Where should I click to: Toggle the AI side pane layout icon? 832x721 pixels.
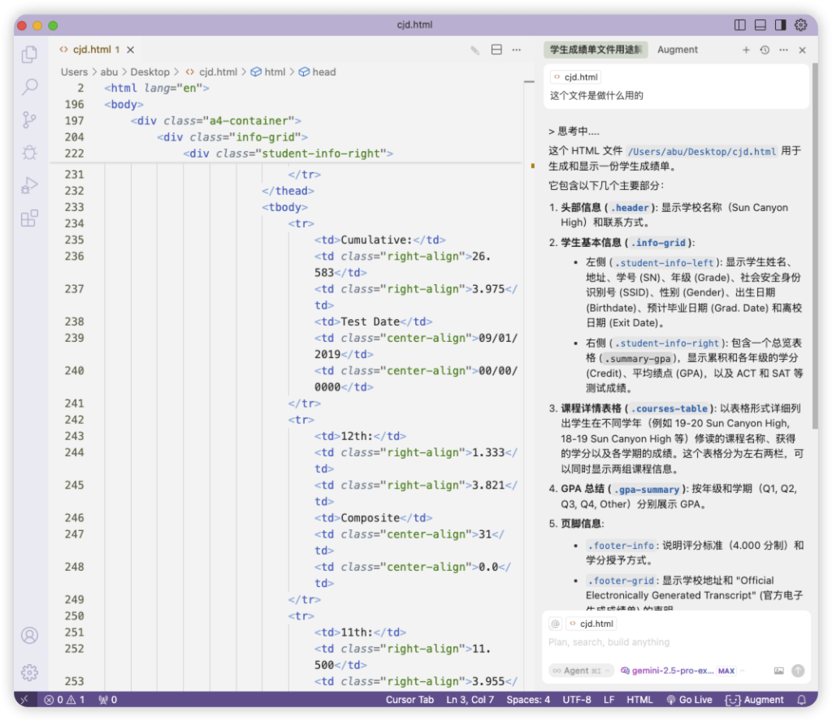780,25
